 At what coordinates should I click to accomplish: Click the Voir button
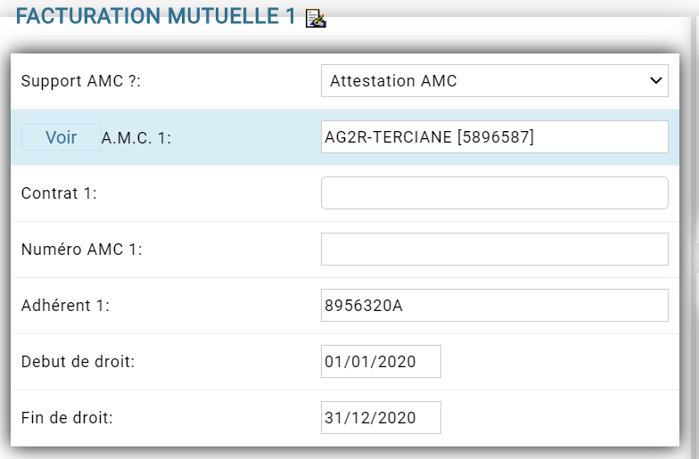[62, 137]
